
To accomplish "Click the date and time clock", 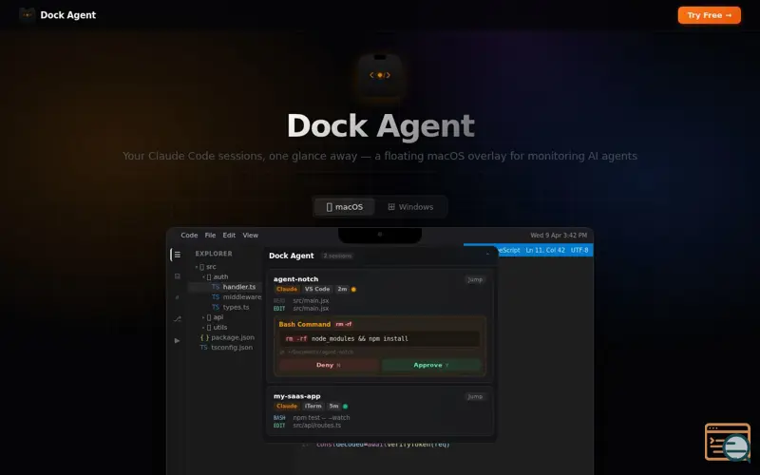I will click(x=559, y=235).
